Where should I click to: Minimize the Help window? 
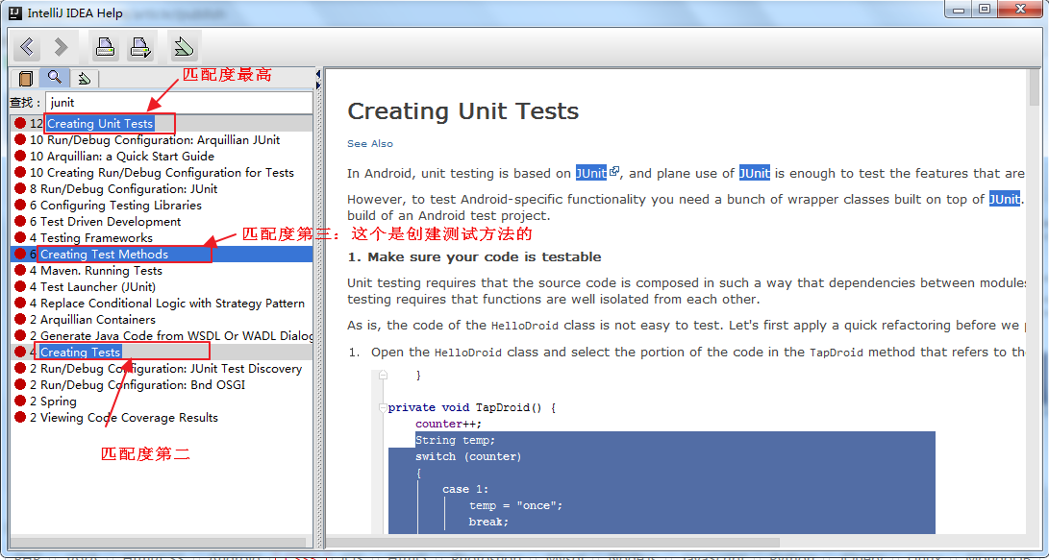coord(960,10)
